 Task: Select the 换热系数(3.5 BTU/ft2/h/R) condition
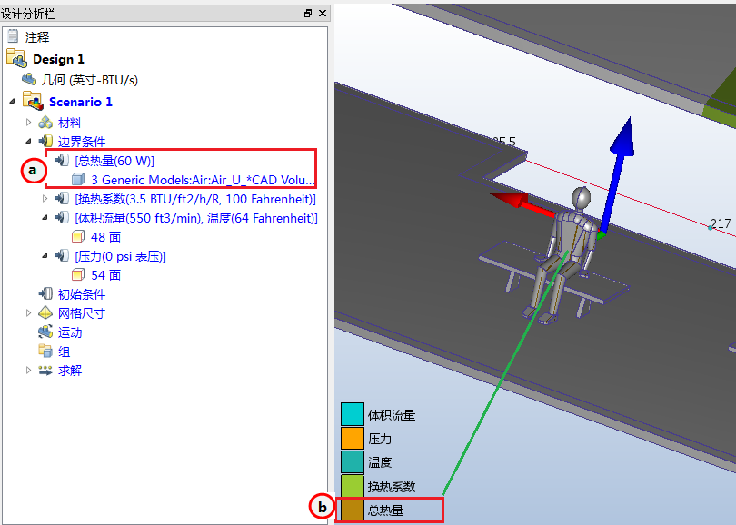tap(195, 199)
